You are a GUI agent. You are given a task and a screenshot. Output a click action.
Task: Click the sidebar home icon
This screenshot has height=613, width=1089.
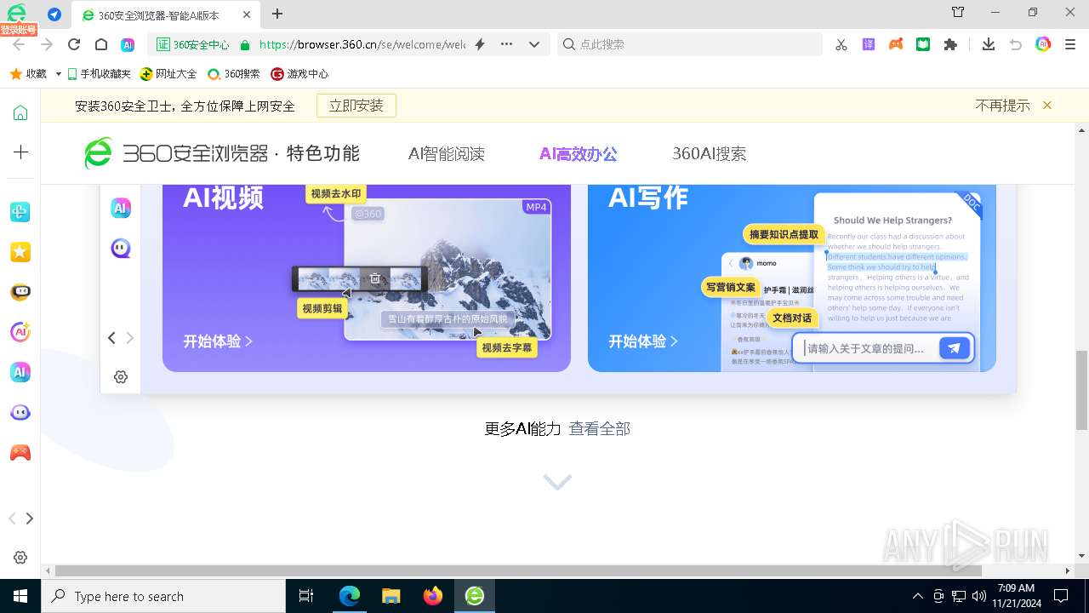tap(20, 113)
